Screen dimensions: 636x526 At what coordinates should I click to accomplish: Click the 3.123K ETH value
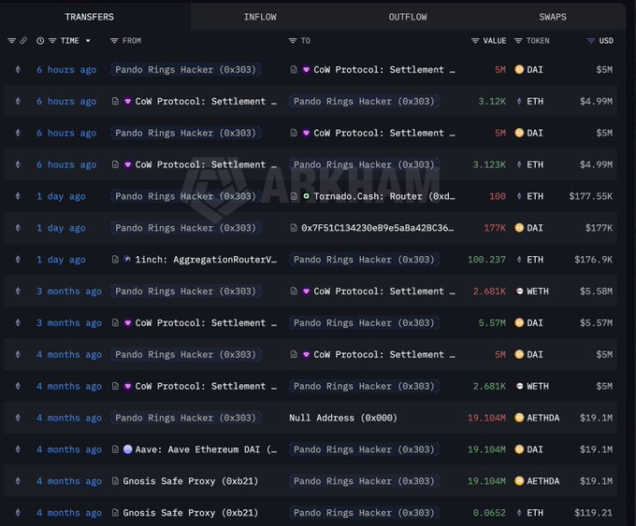[x=489, y=165]
